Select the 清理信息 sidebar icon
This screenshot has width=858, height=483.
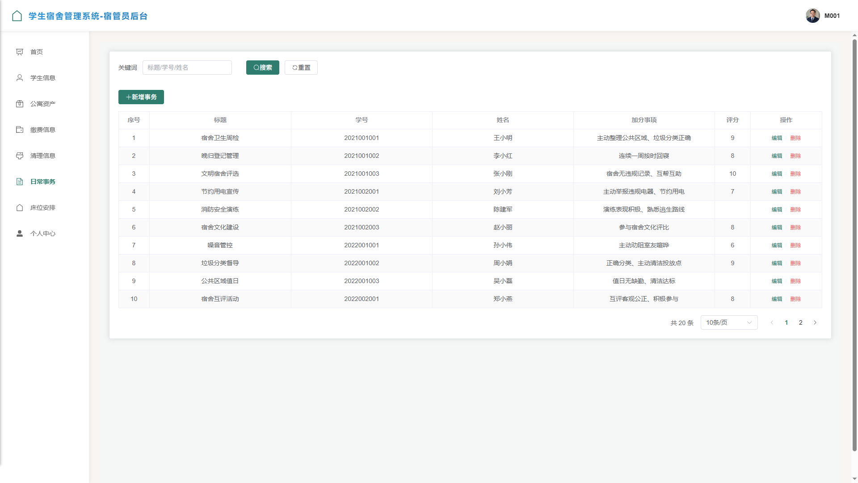coord(20,156)
